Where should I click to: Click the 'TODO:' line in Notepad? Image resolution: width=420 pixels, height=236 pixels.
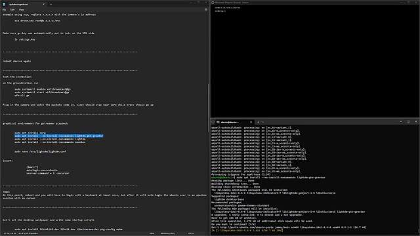pos(6,192)
